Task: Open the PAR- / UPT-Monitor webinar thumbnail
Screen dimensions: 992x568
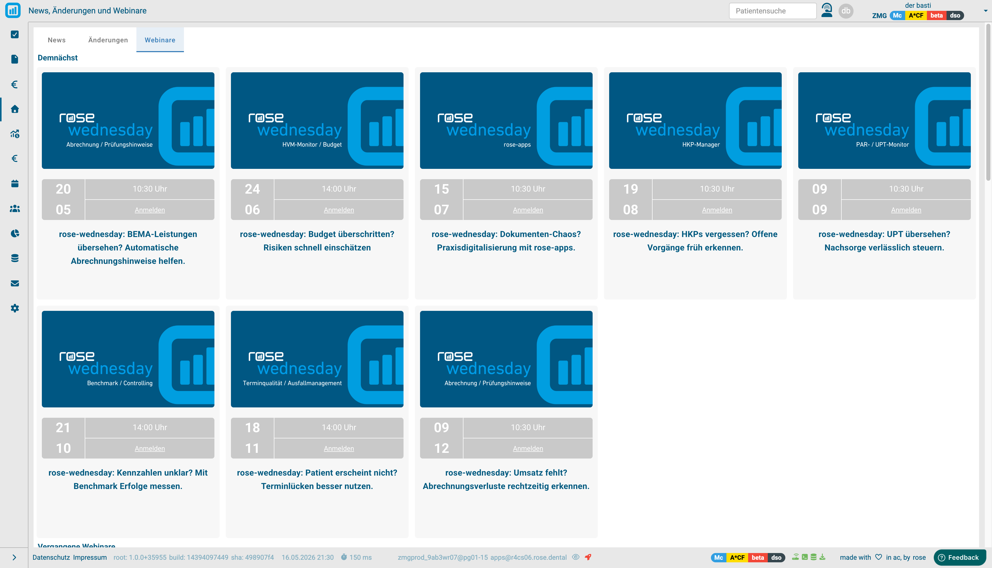Action: tap(884, 121)
